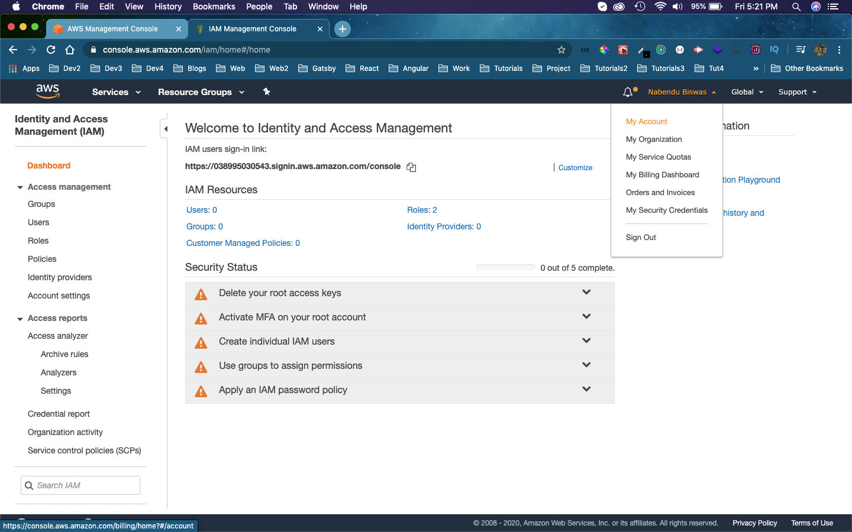Open the notifications bell icon
Image resolution: width=852 pixels, height=532 pixels.
(x=628, y=92)
